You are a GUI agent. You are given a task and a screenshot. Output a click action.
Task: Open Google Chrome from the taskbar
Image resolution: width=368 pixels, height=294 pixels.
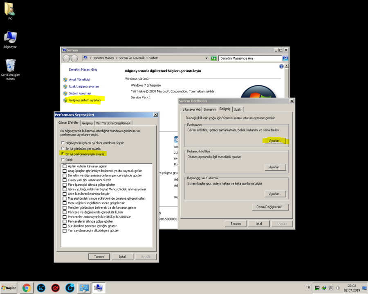coord(27,288)
